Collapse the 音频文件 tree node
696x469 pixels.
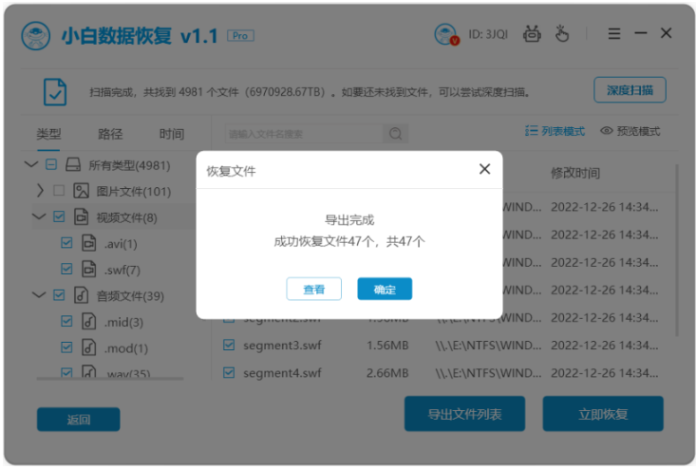coord(40,295)
